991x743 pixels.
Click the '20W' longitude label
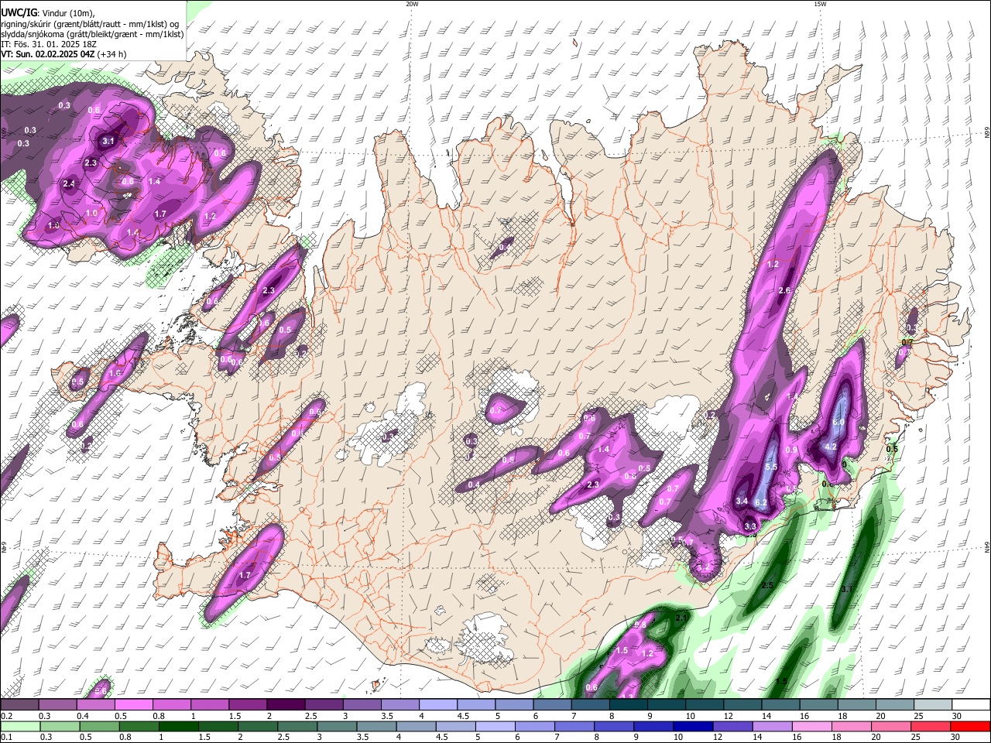pos(412,4)
